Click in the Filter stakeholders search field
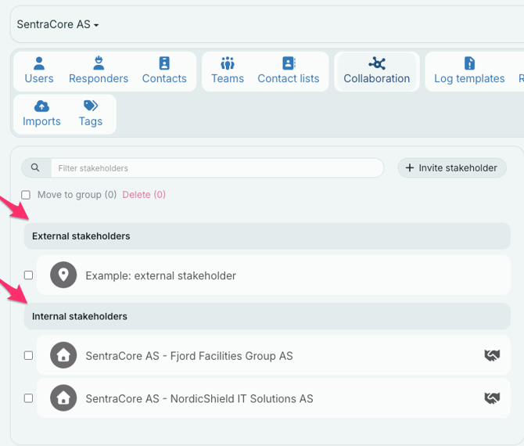524x446 pixels. pyautogui.click(x=217, y=168)
